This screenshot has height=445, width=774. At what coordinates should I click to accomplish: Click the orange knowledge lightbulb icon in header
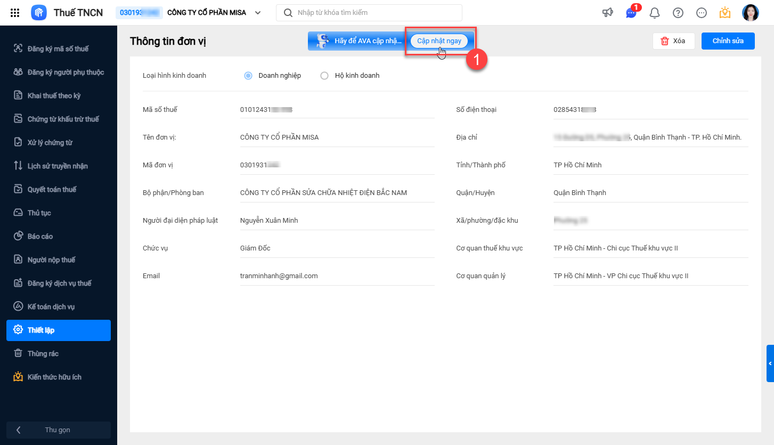(725, 13)
